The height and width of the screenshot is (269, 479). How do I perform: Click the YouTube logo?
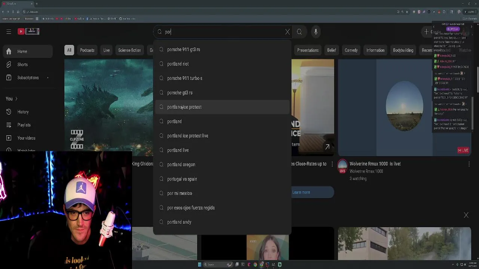tap(28, 31)
